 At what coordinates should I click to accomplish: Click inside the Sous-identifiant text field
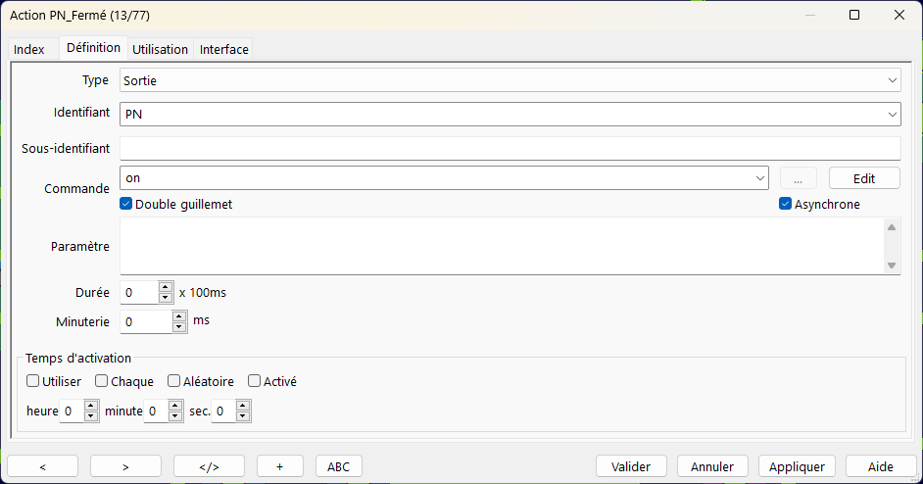(x=510, y=148)
